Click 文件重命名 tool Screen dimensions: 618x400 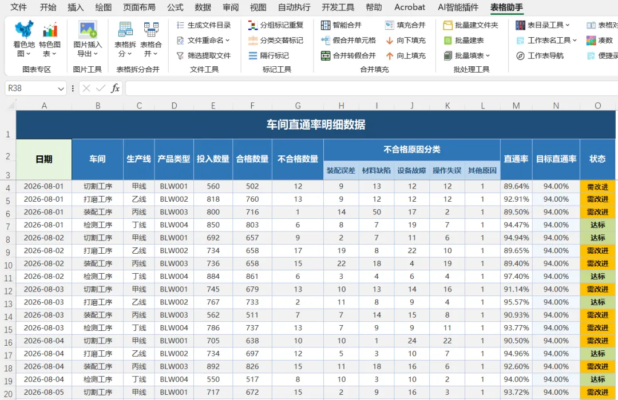(203, 41)
